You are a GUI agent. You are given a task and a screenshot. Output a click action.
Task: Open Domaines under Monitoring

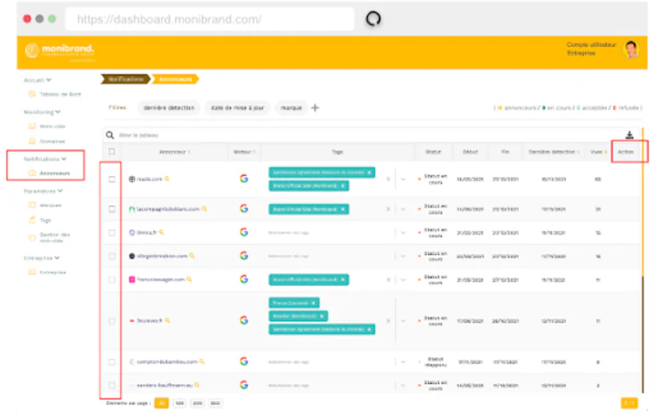click(x=52, y=141)
